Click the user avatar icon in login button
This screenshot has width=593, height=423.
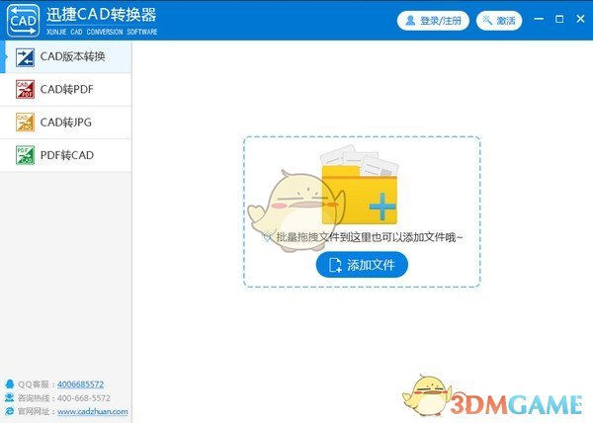pos(410,21)
